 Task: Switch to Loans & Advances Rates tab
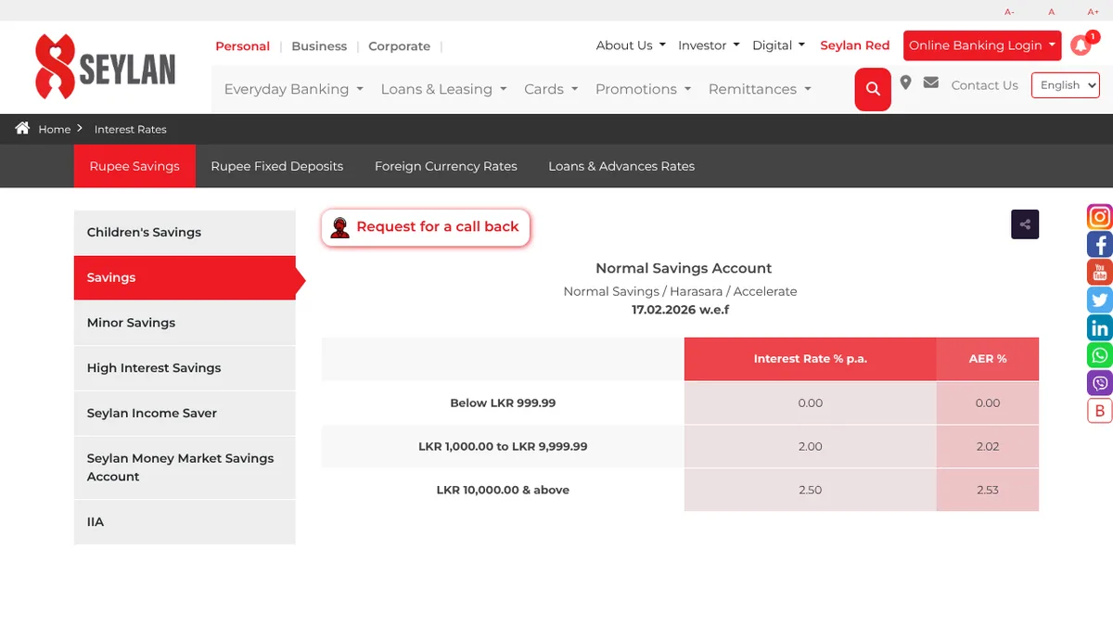pos(621,166)
